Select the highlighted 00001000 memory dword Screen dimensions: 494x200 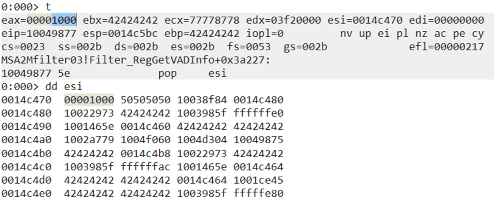(x=89, y=100)
